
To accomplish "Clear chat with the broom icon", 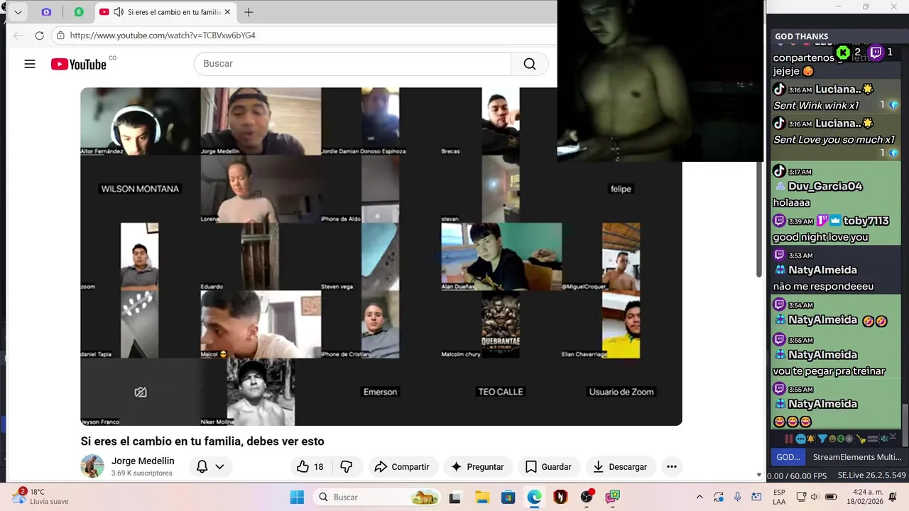I will [861, 439].
